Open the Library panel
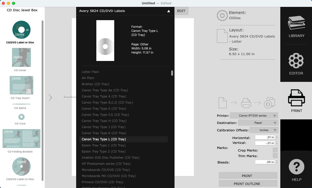 (x=296, y=26)
